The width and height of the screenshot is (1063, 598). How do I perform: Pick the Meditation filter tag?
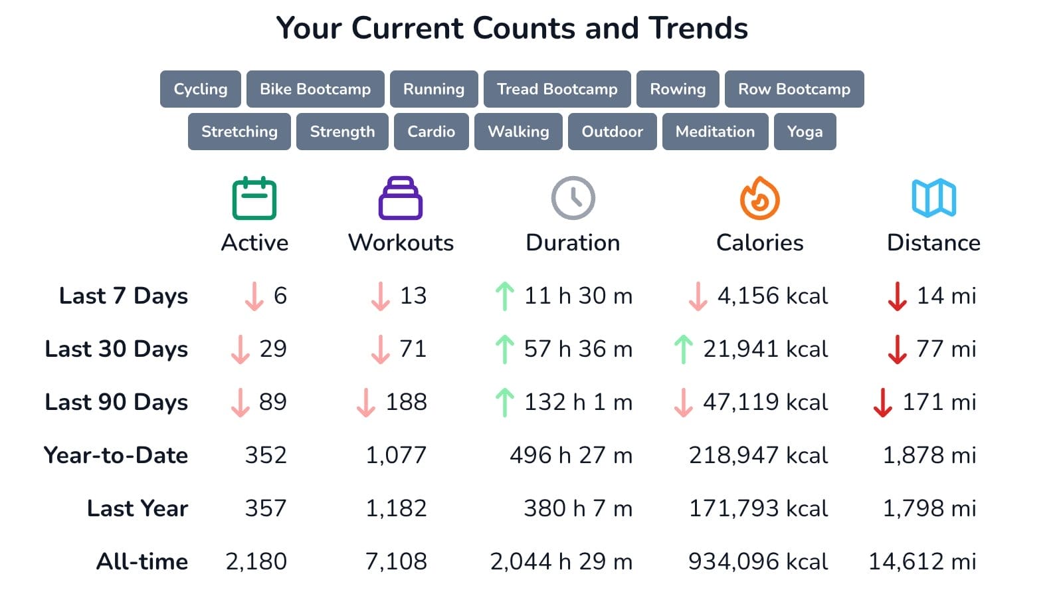point(715,132)
